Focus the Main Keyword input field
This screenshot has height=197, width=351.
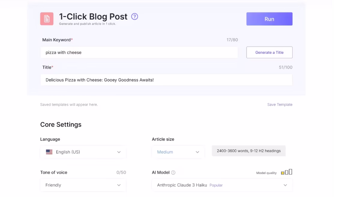click(139, 52)
